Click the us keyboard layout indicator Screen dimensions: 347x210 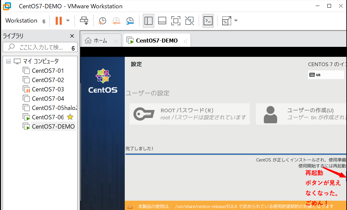[326, 75]
